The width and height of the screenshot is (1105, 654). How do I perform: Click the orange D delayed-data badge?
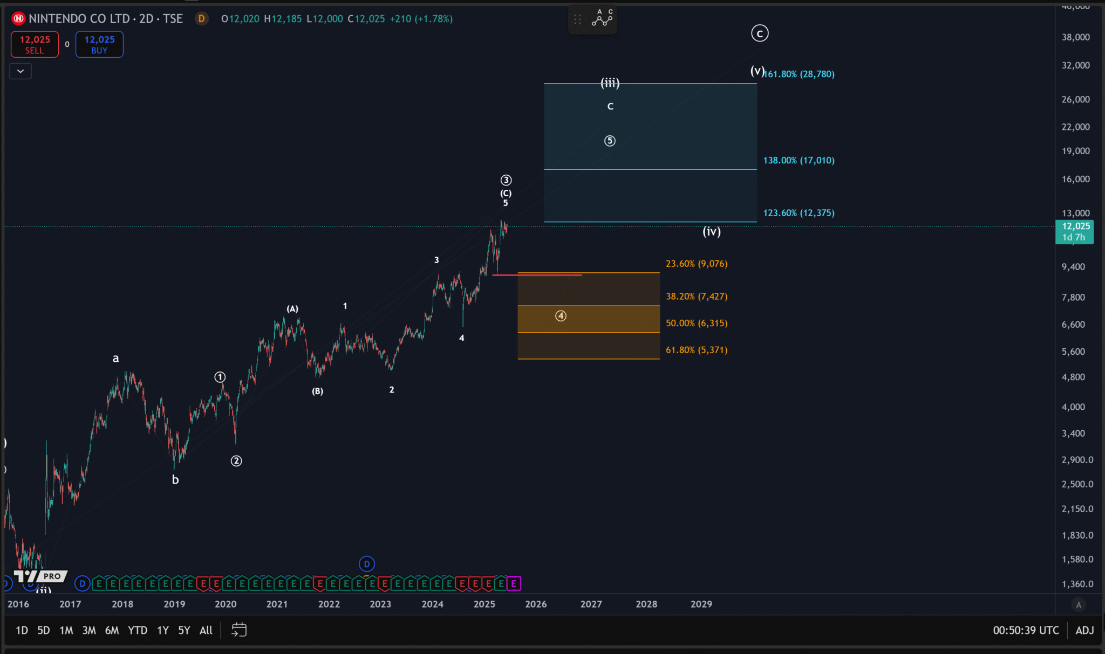pyautogui.click(x=201, y=19)
